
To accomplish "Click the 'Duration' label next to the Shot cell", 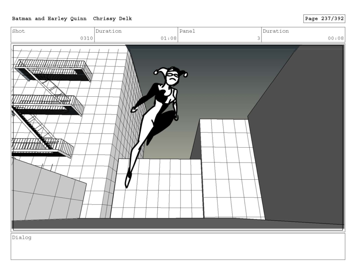I will (x=108, y=31).
